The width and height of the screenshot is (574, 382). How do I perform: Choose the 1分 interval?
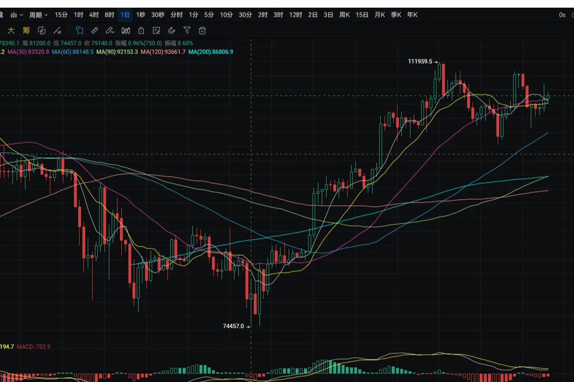193,15
